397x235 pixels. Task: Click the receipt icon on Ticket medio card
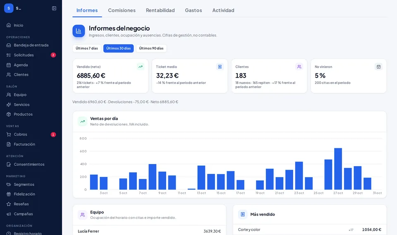(220, 67)
